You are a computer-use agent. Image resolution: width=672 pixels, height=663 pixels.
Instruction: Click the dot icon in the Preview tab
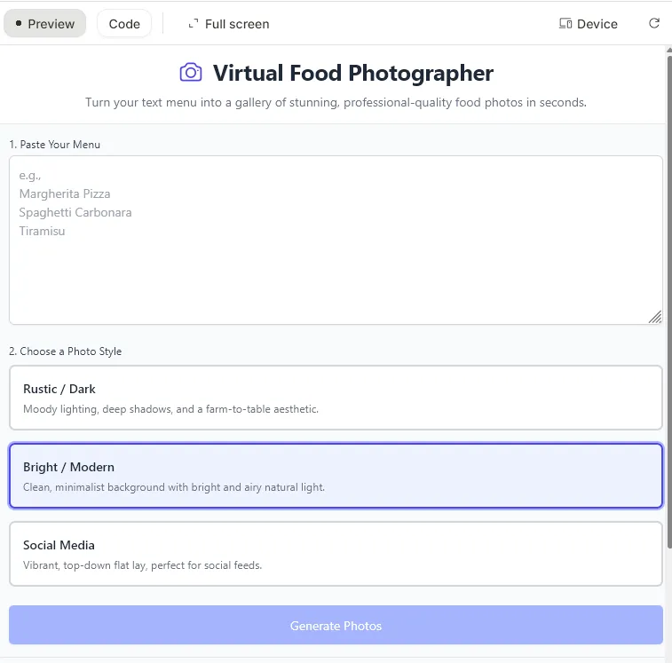19,24
